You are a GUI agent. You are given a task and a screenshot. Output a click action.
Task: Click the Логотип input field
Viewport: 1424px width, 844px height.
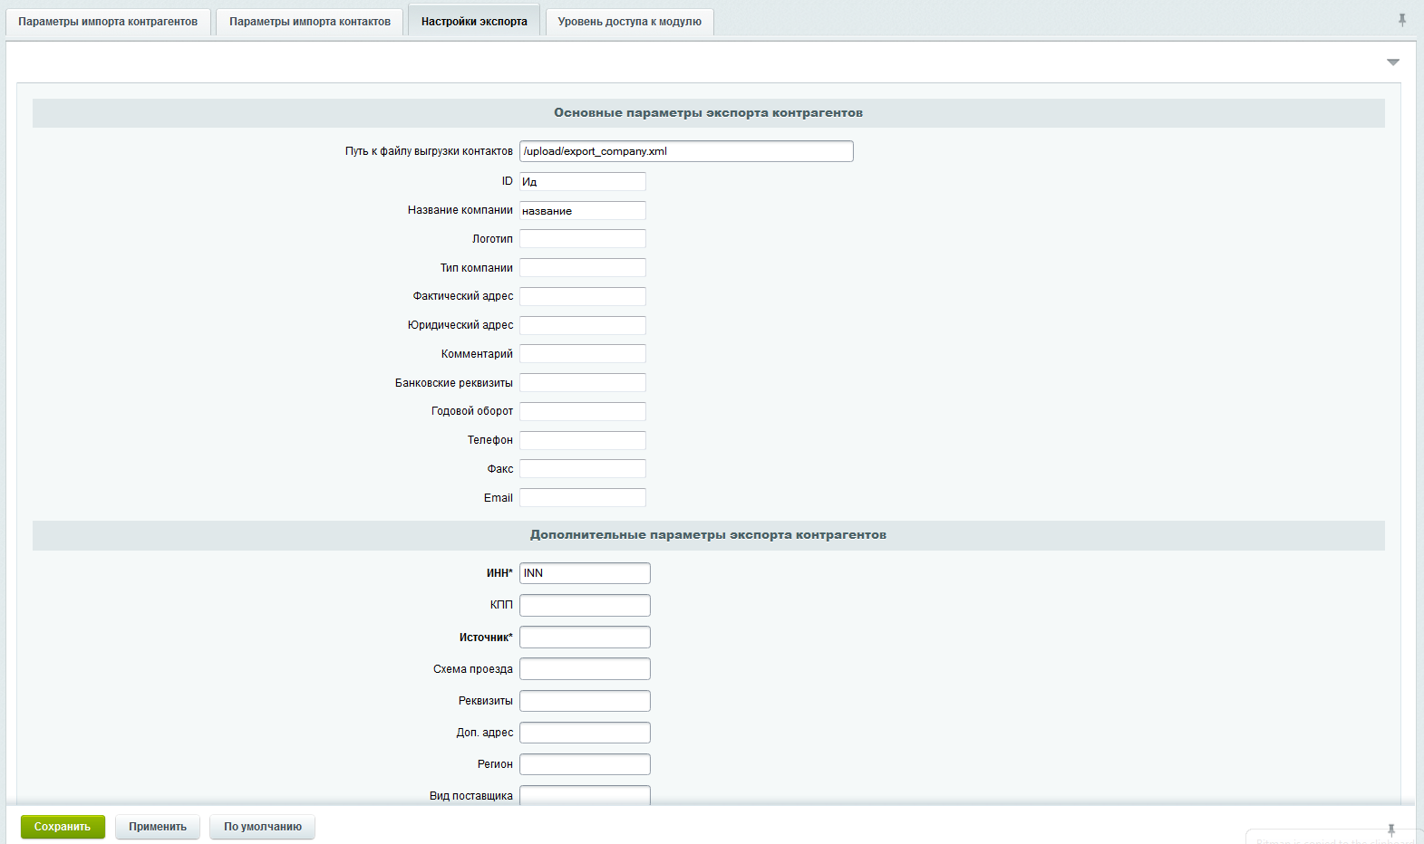pos(583,239)
